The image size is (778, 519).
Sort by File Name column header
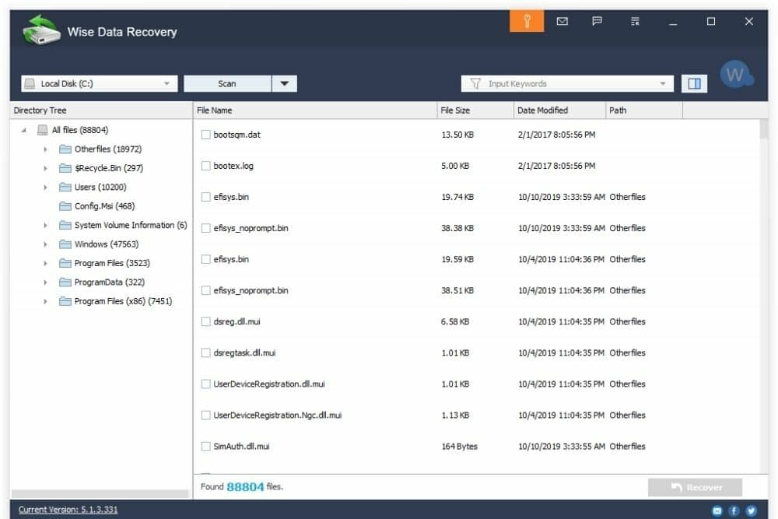[x=315, y=110]
